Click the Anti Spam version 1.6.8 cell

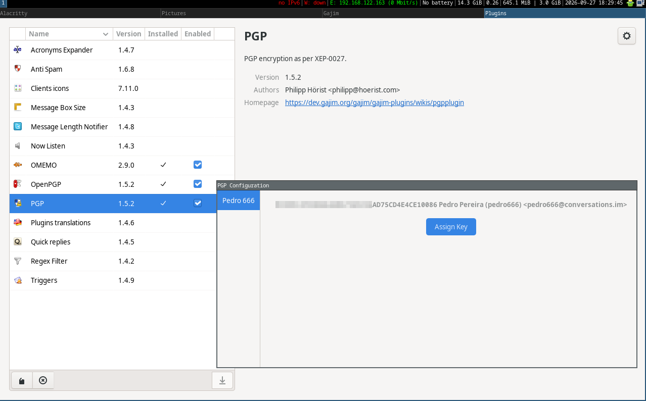[x=126, y=69]
